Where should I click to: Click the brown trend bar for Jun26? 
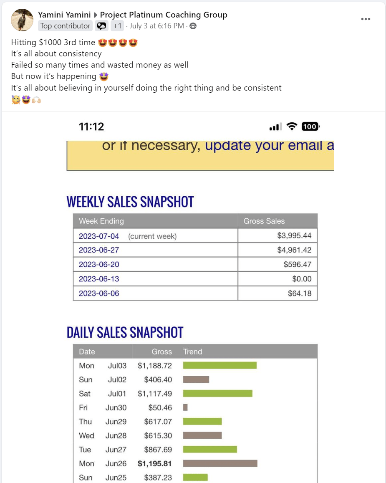tap(220, 463)
